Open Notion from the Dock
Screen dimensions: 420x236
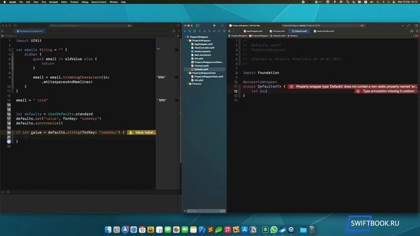click(253, 229)
